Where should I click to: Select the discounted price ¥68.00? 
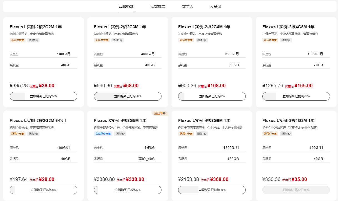131,86
